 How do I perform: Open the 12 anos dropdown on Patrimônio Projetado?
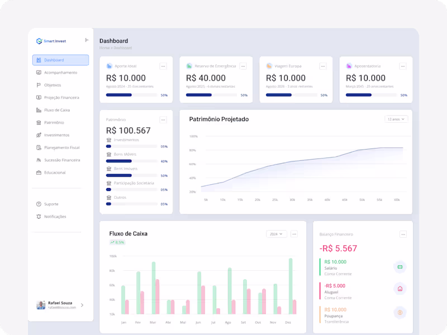tap(396, 119)
